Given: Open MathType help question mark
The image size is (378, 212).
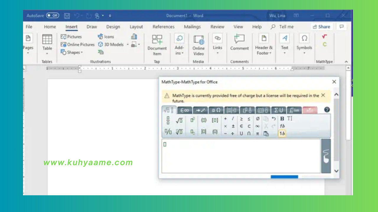Looking at the screenshot, I should [x=327, y=110].
